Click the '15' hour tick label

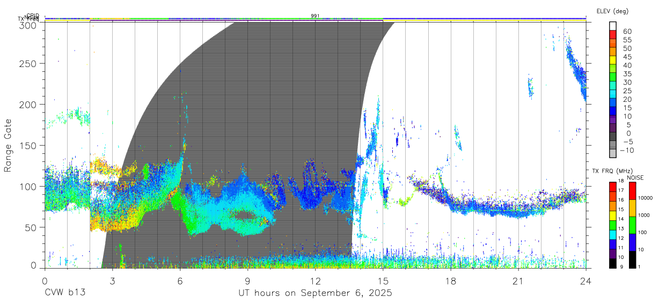point(383,280)
